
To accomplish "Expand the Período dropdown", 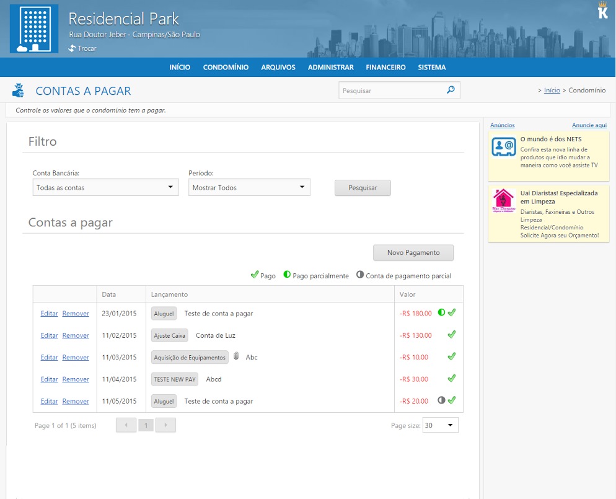I will [x=249, y=187].
